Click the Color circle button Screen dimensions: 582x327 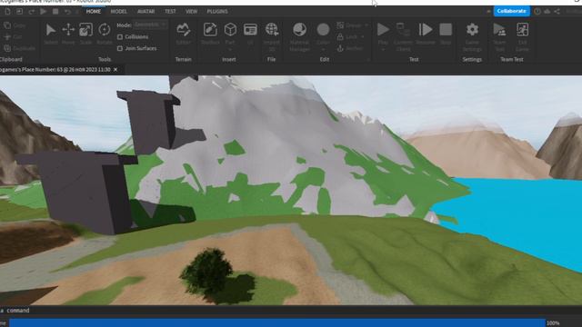[x=323, y=30]
